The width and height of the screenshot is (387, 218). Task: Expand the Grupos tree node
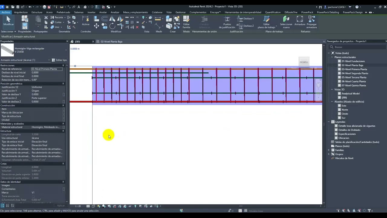click(x=329, y=154)
